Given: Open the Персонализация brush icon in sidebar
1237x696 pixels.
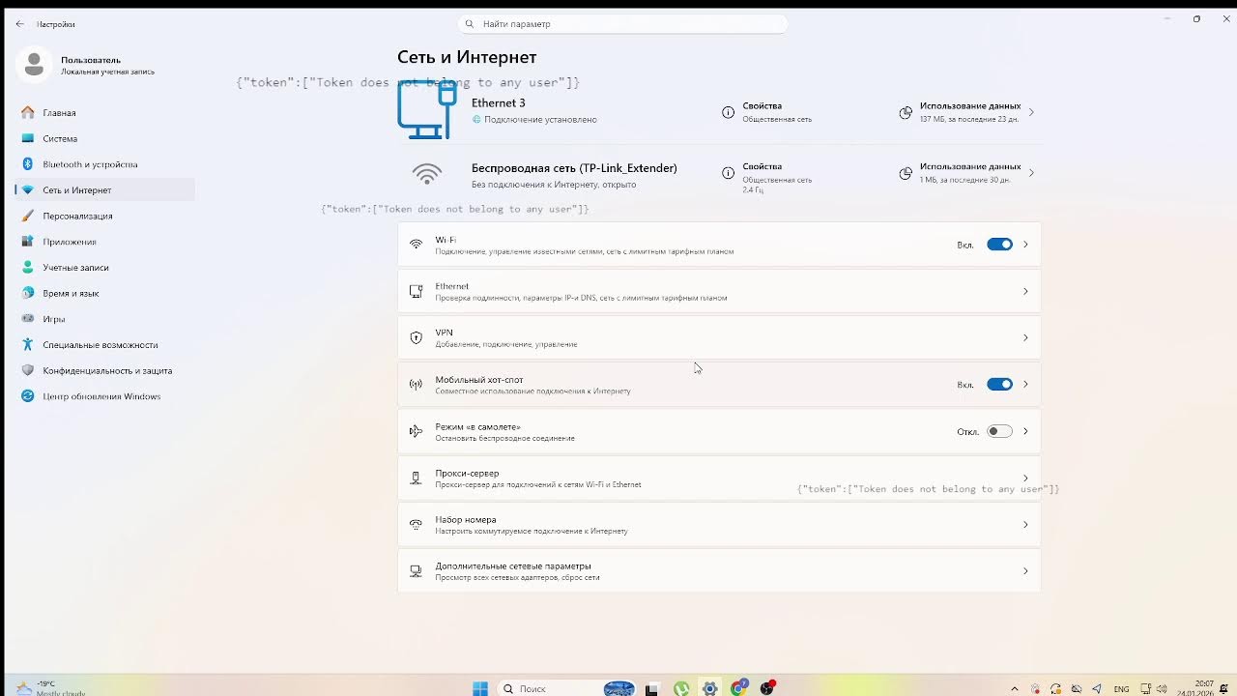Looking at the screenshot, I should click(28, 216).
